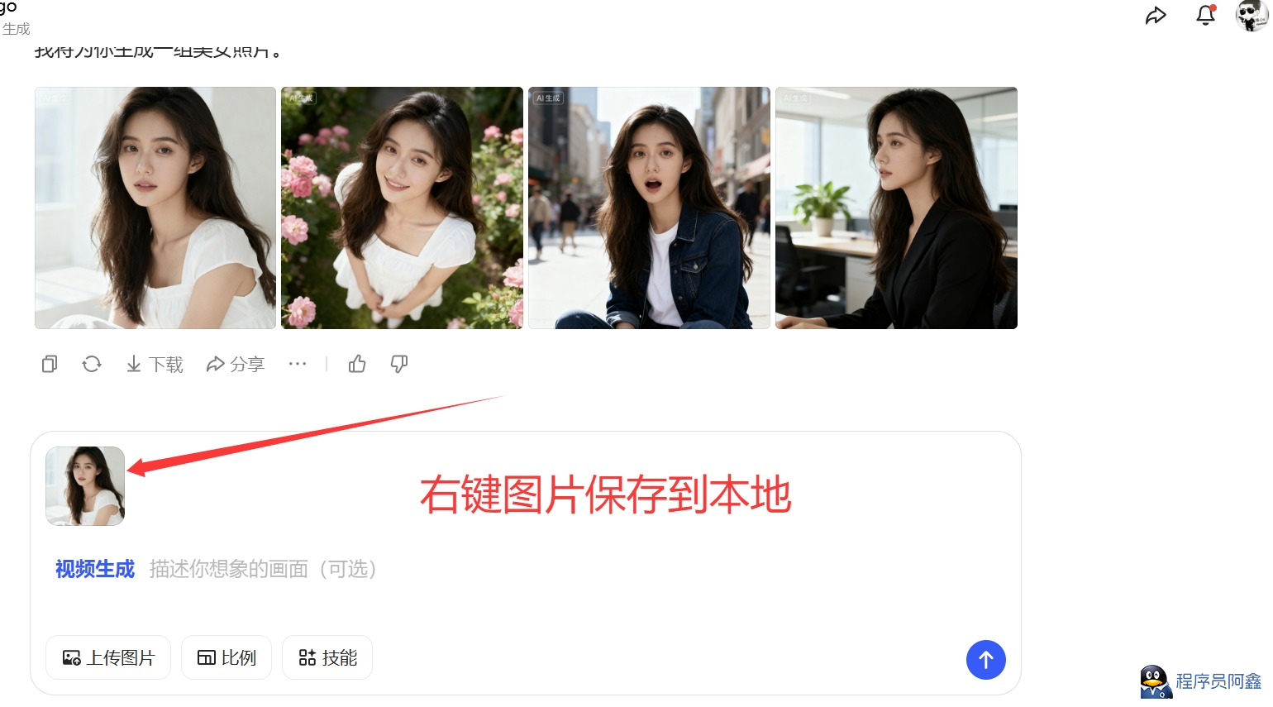Click the 下载 download button
This screenshot has width=1273, height=707.
(x=155, y=365)
